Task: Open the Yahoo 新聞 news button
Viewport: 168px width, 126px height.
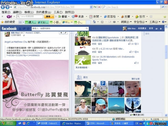Action: coord(94,17)
